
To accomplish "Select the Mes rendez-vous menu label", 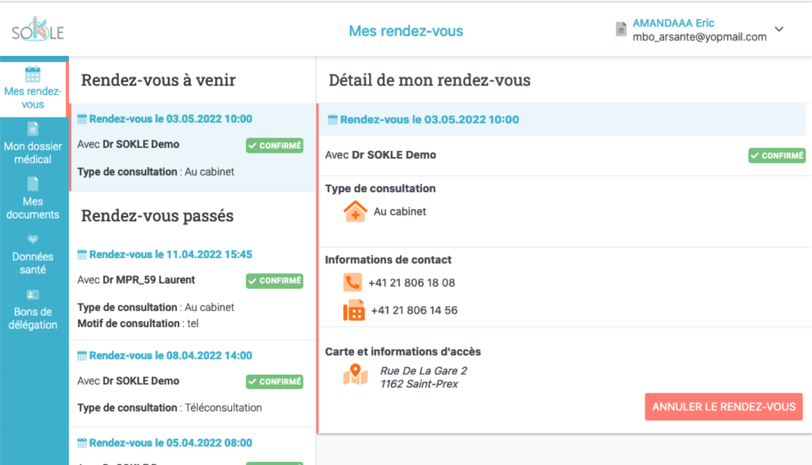I will tap(33, 98).
